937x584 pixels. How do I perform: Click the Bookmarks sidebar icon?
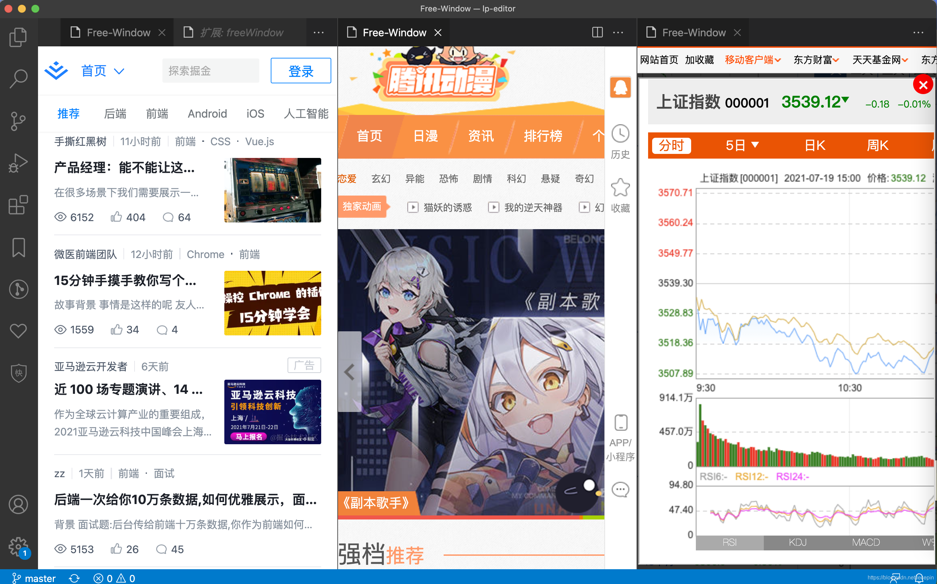click(x=18, y=247)
